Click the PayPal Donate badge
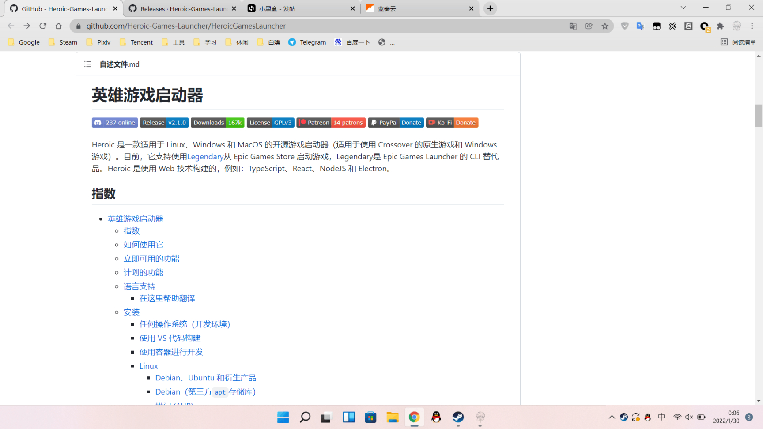763x429 pixels. [396, 123]
